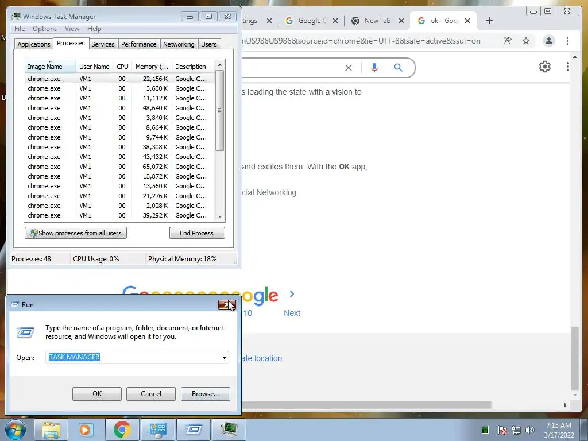Image resolution: width=588 pixels, height=441 pixels.
Task: Open the network tray icon
Action: click(x=516, y=430)
